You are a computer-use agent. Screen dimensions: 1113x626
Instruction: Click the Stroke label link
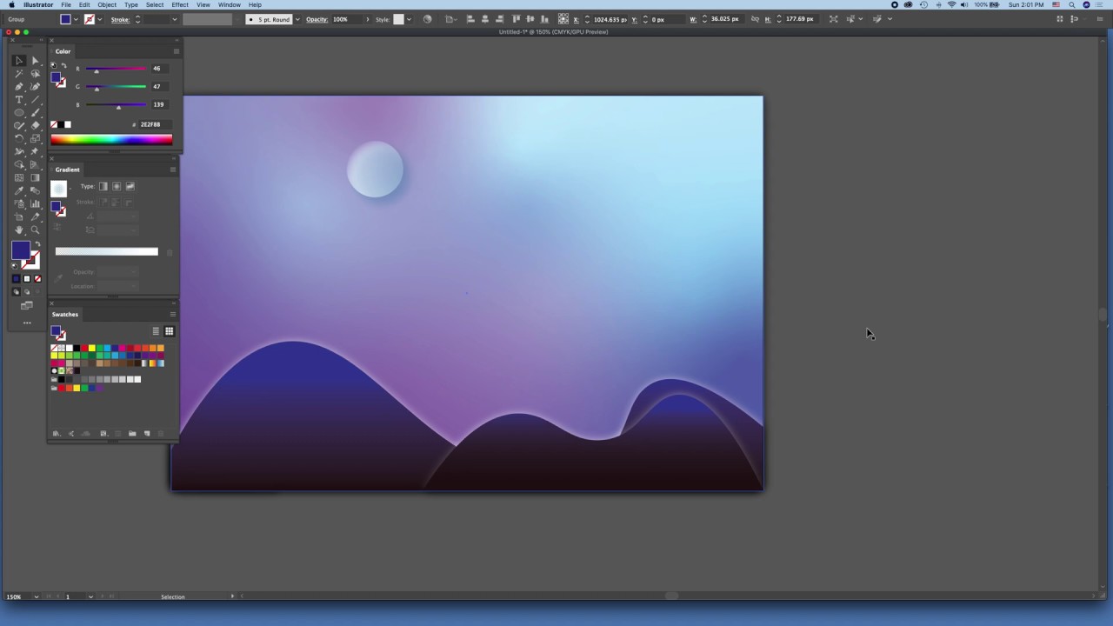pyautogui.click(x=121, y=19)
